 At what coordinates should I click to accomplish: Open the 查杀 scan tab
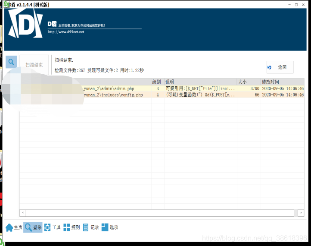33,227
